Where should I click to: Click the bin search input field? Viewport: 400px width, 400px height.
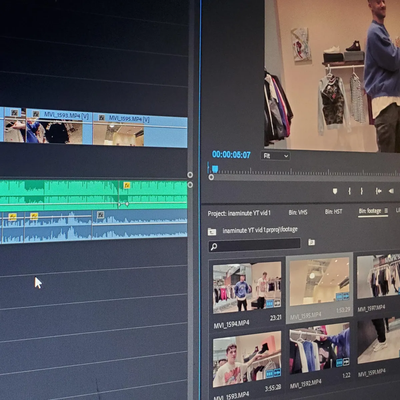[x=254, y=245]
